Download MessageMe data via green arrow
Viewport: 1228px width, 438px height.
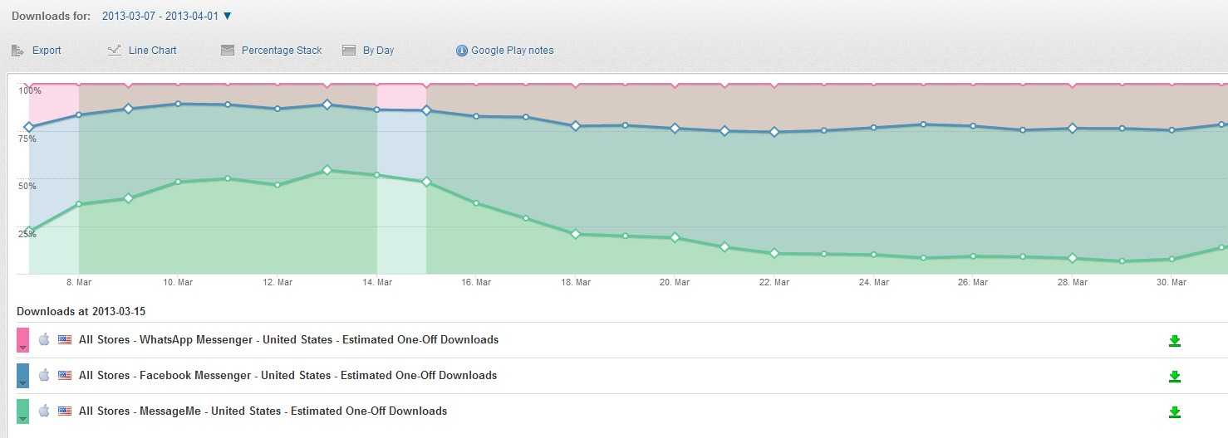pos(1174,412)
